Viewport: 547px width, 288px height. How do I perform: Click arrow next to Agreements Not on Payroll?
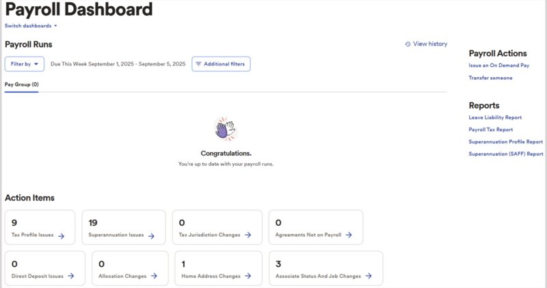coord(349,235)
